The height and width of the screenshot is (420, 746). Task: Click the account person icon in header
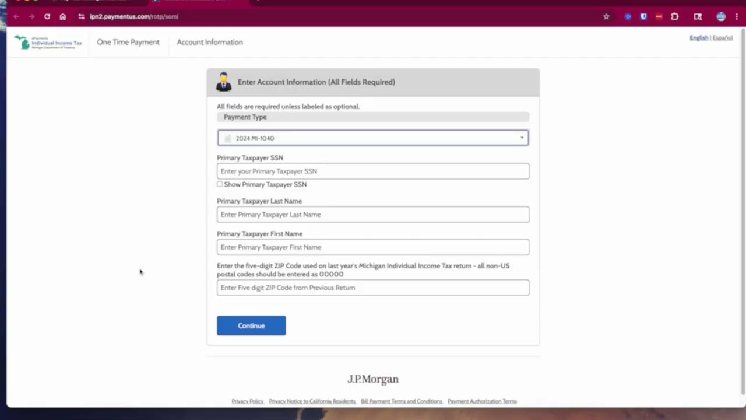click(x=224, y=82)
